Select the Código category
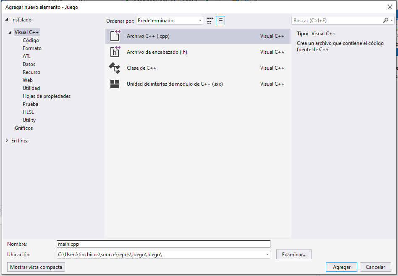The image size is (398, 276). pos(31,40)
